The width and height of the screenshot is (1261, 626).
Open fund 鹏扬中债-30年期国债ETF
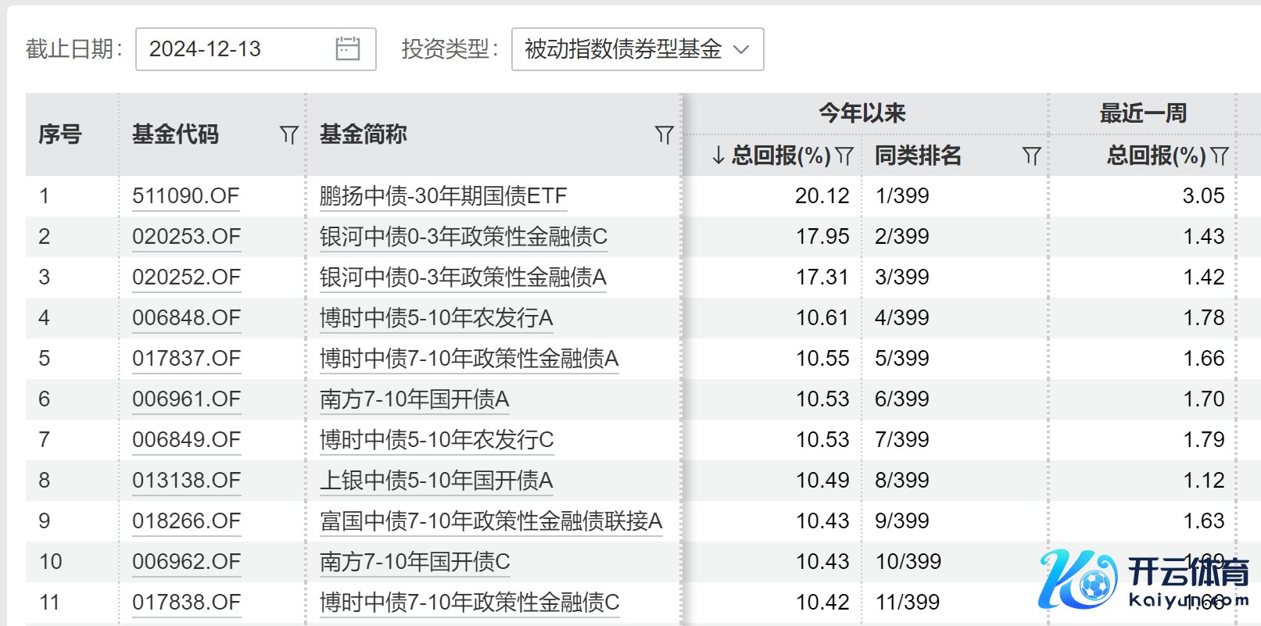[x=443, y=196]
